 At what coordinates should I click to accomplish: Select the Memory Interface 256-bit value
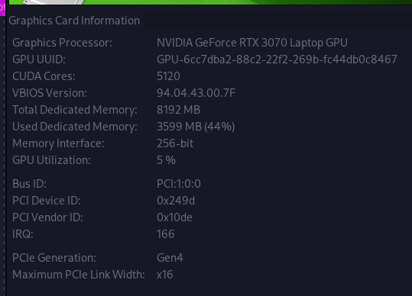pyautogui.click(x=175, y=143)
